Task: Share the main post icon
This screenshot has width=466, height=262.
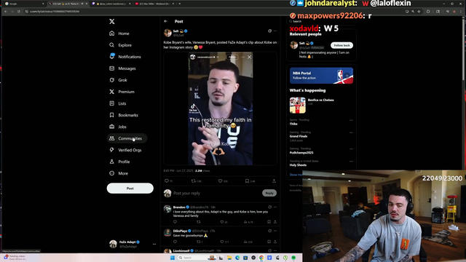Action: (274, 180)
